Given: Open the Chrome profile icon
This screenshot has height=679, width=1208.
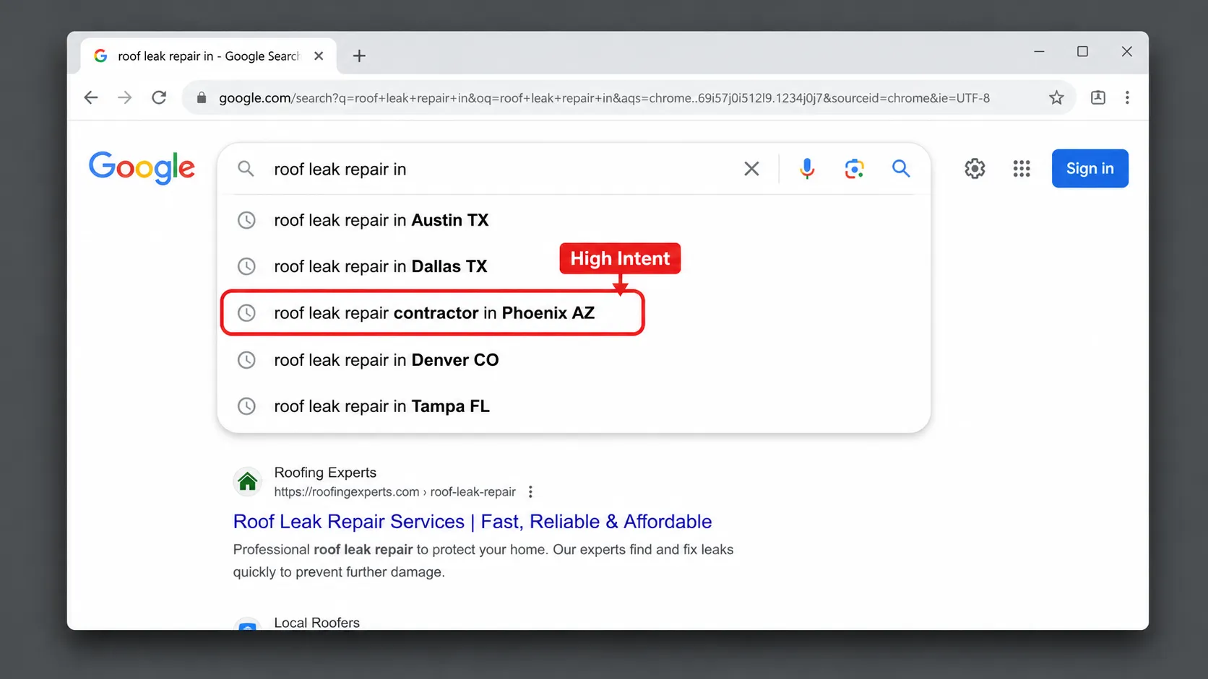Looking at the screenshot, I should (1098, 97).
